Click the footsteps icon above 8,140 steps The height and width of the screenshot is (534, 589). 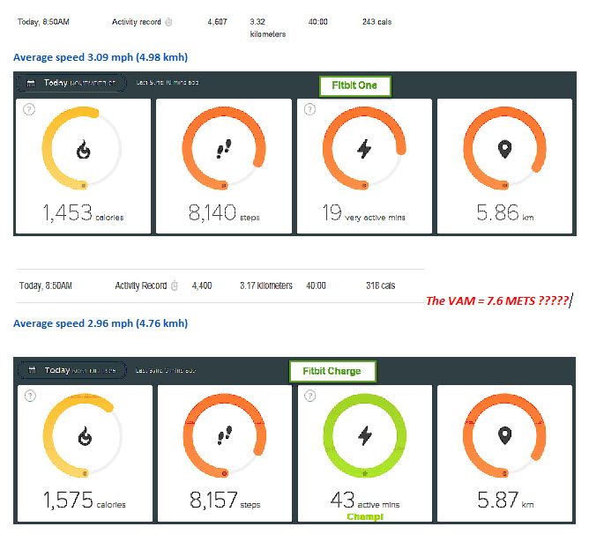pyautogui.click(x=224, y=149)
